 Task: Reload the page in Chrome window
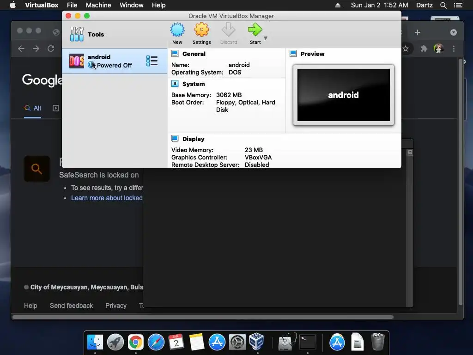pyautogui.click(x=51, y=49)
